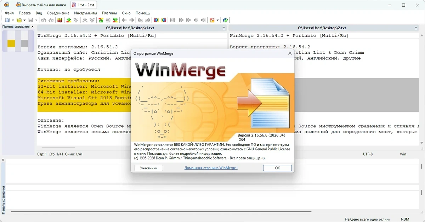Image resolution: width=425 pixels, height=222 pixels.
Task: Expand the New document dropdown arrow
Action: coord(13,20)
